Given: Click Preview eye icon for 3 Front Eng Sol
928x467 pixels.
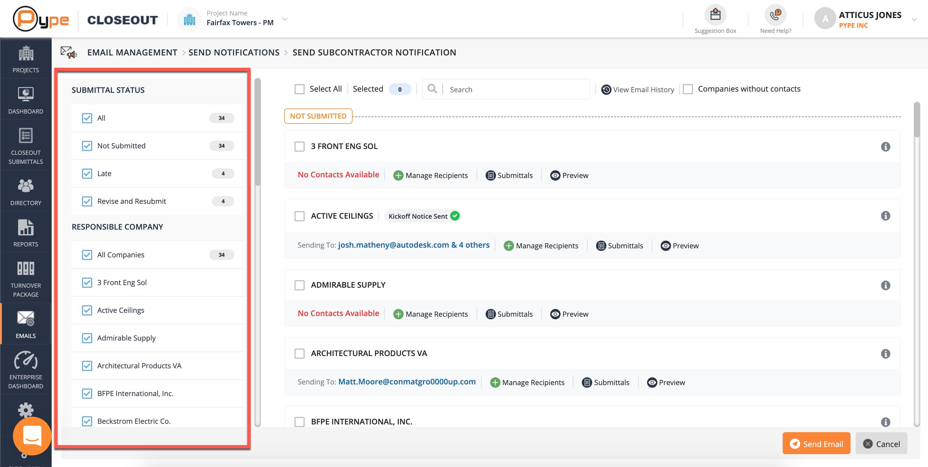Looking at the screenshot, I should pyautogui.click(x=555, y=175).
